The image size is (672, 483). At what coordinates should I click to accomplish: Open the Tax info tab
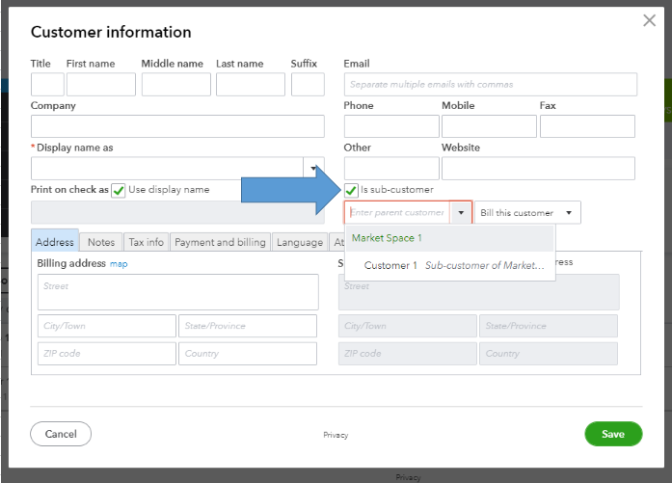[x=147, y=242]
